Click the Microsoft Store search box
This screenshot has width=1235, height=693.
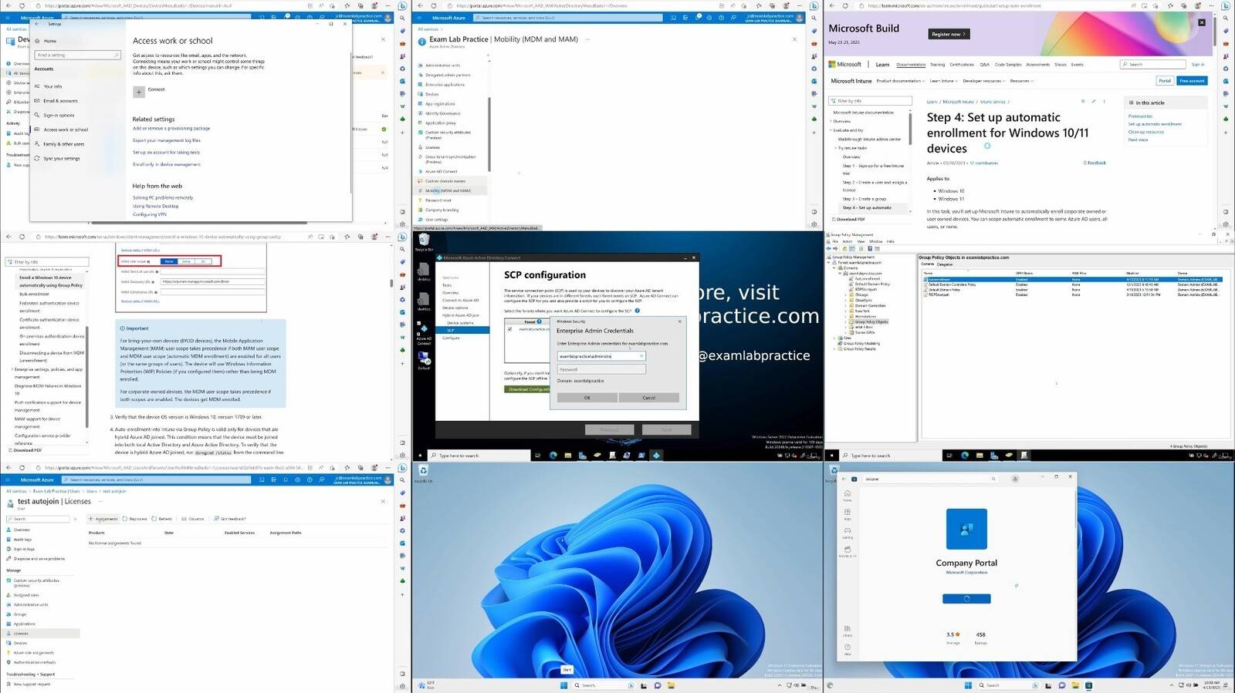tap(929, 479)
